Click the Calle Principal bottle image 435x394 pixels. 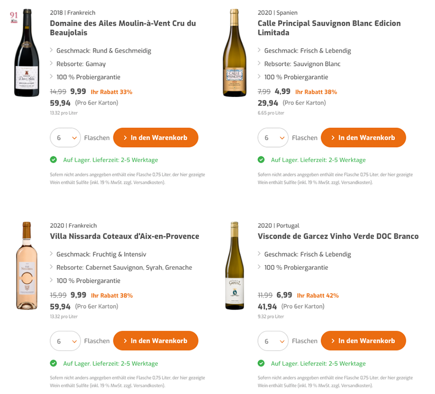[x=234, y=53]
